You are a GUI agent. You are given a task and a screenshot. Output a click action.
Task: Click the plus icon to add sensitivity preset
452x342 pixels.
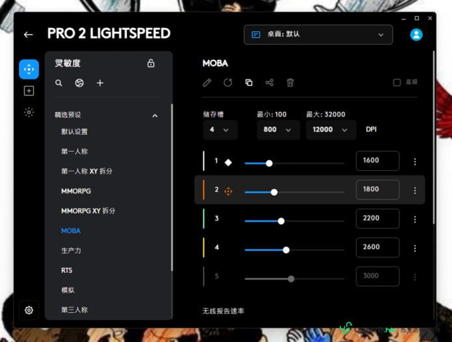tap(100, 83)
